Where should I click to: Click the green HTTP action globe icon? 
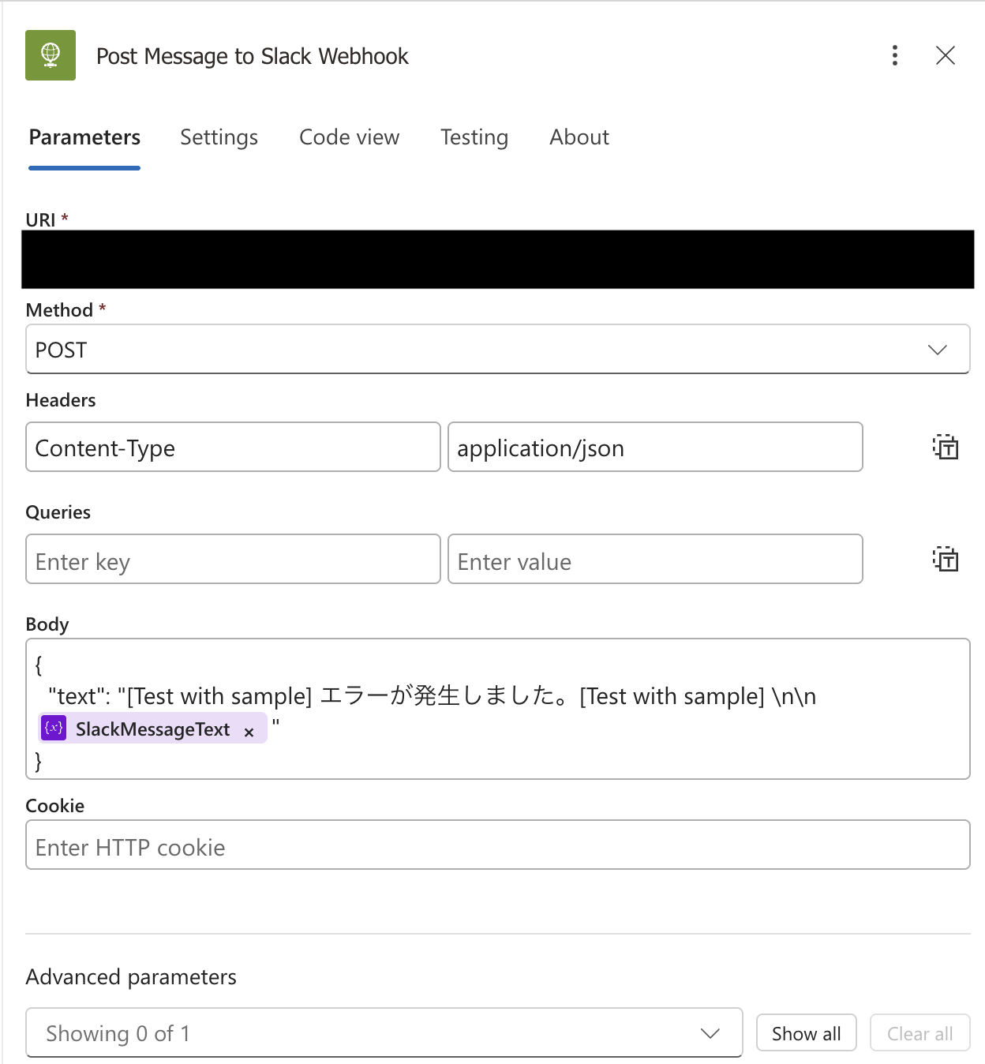click(51, 55)
